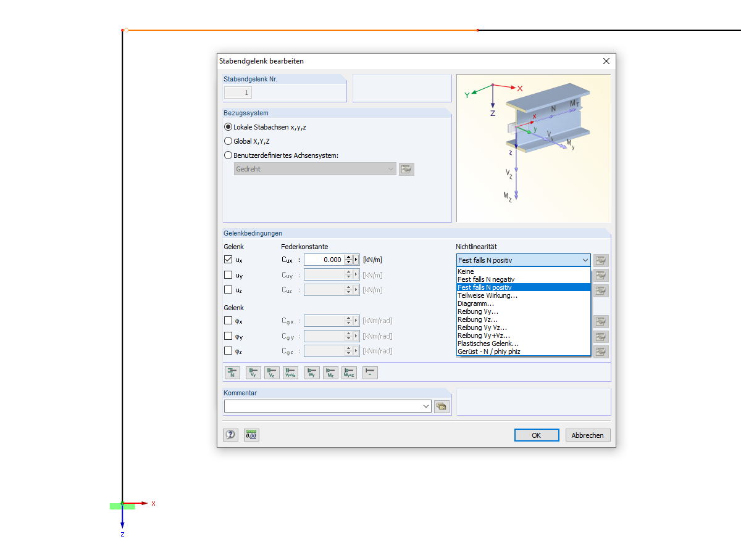The height and width of the screenshot is (555, 741).
Task: Click the nonlinearity edit icon for uz row
Action: 601,290
